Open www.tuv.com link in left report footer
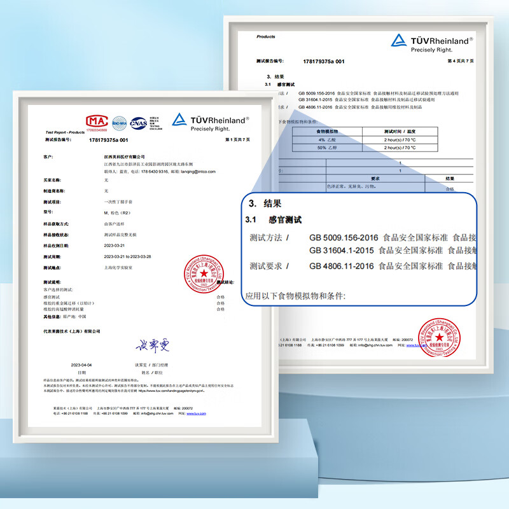This screenshot has height=509, width=509. coord(195,414)
